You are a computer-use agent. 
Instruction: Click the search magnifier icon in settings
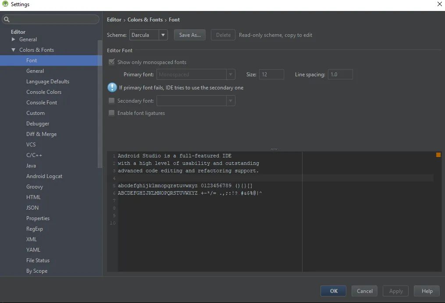point(7,19)
